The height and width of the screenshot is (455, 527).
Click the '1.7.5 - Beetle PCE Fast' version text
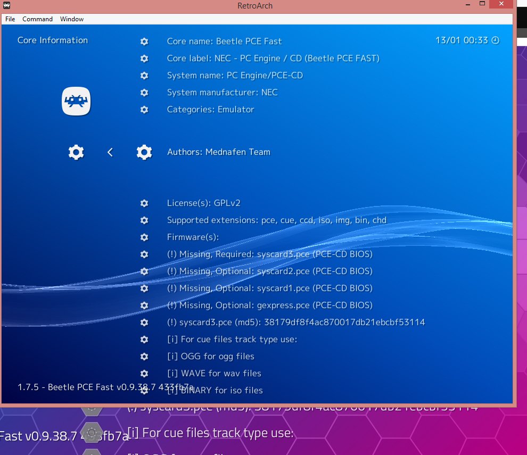pos(105,387)
